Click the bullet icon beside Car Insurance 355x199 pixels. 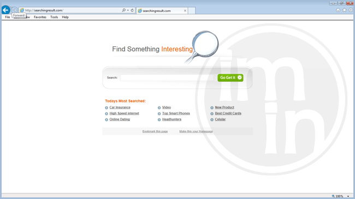click(x=106, y=107)
